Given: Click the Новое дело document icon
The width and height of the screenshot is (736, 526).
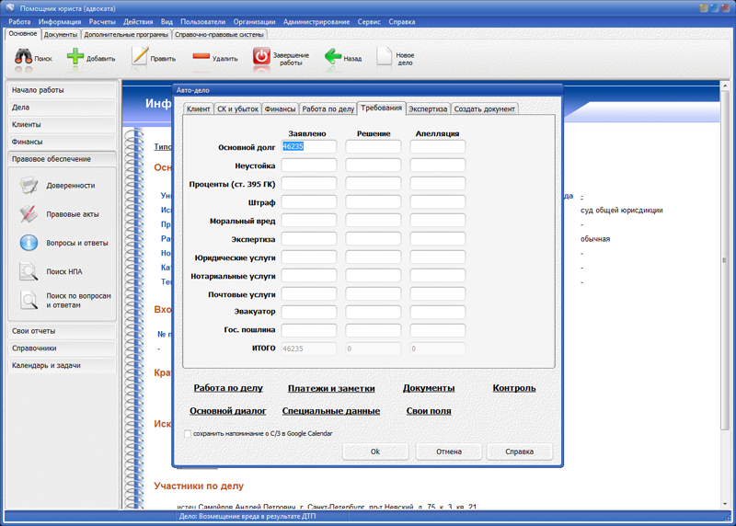Looking at the screenshot, I should [x=385, y=57].
